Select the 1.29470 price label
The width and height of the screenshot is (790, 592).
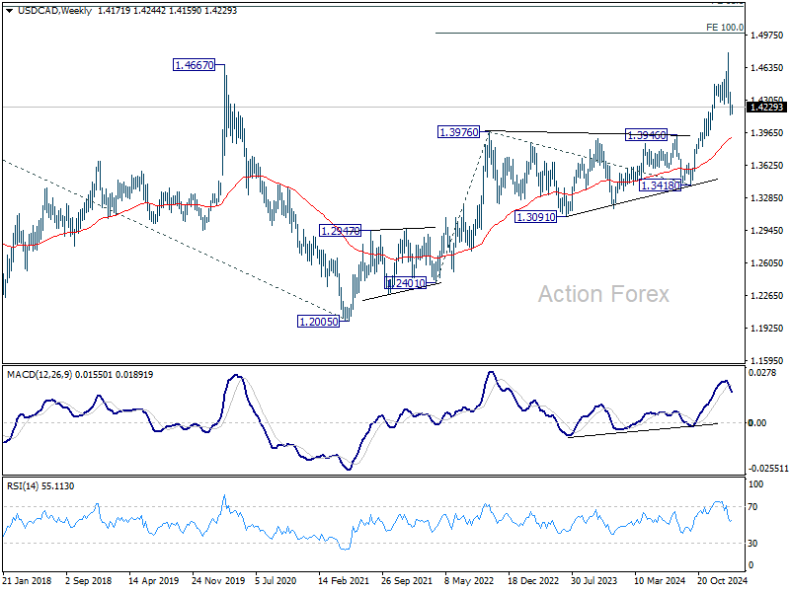340,231
